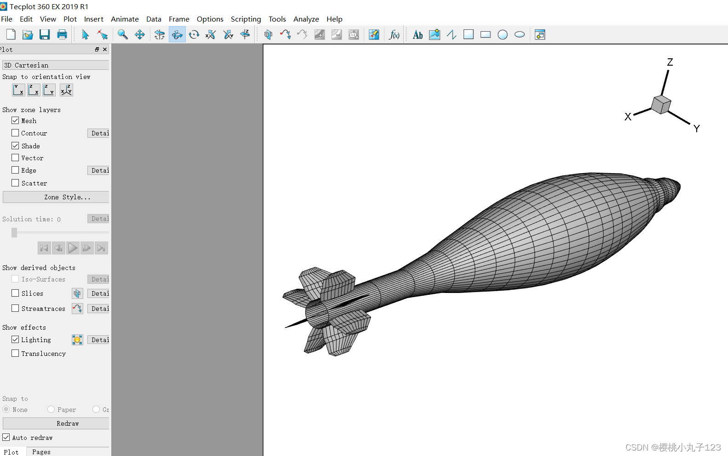Print the plot using the printer icon
The width and height of the screenshot is (728, 456).
click(x=62, y=34)
